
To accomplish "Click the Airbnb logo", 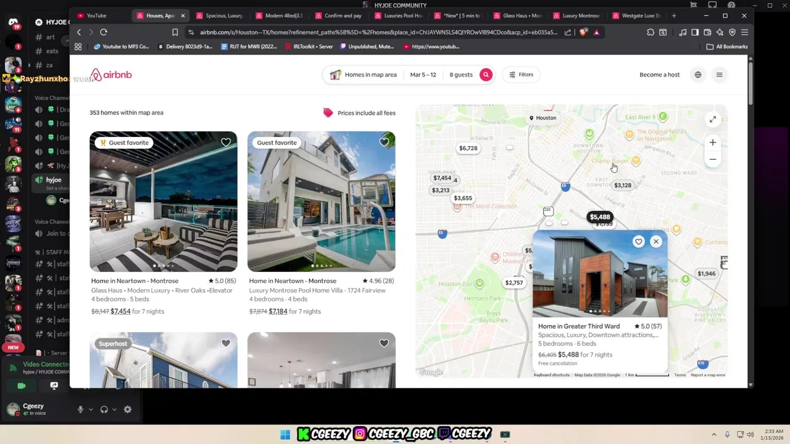I will [x=111, y=75].
